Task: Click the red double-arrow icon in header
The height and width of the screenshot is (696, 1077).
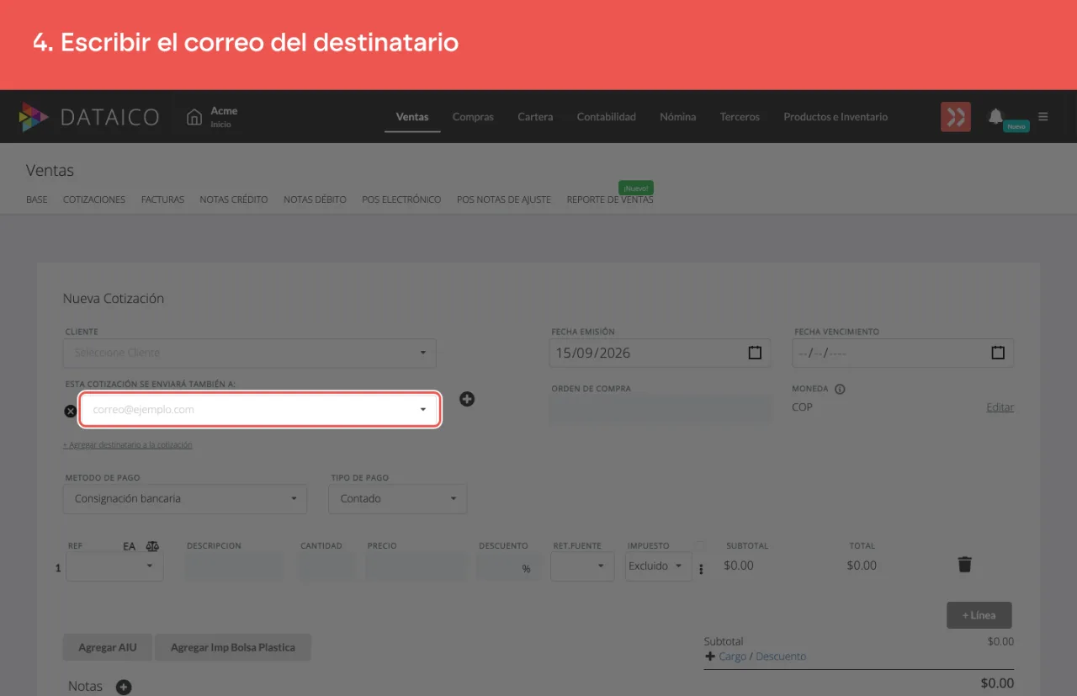Action: coord(956,117)
